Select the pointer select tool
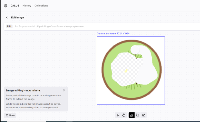Image resolution: width=200 pixels, height=122 pixels. (x=118, y=115)
